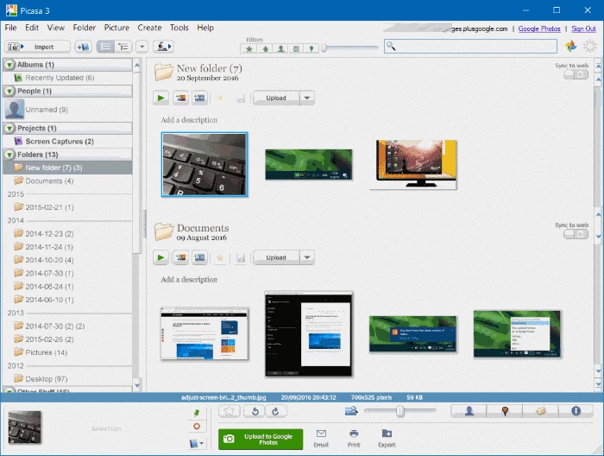604x456 pixels.
Task: Show the Places map pin panel
Action: 505,411
